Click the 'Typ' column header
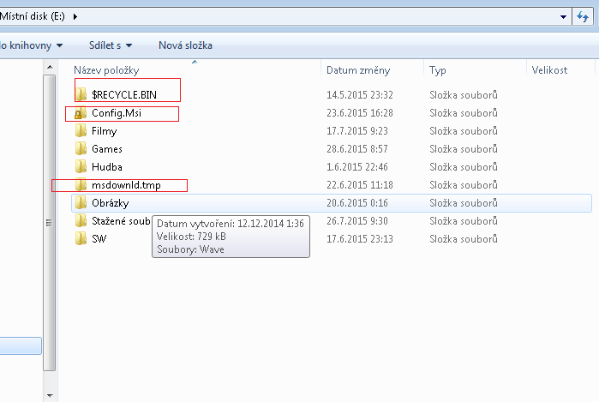 pos(438,70)
